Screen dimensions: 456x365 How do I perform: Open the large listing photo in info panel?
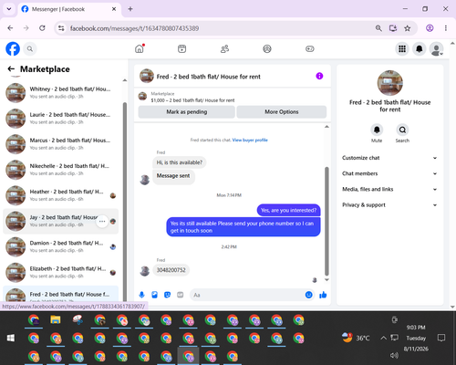click(x=389, y=83)
